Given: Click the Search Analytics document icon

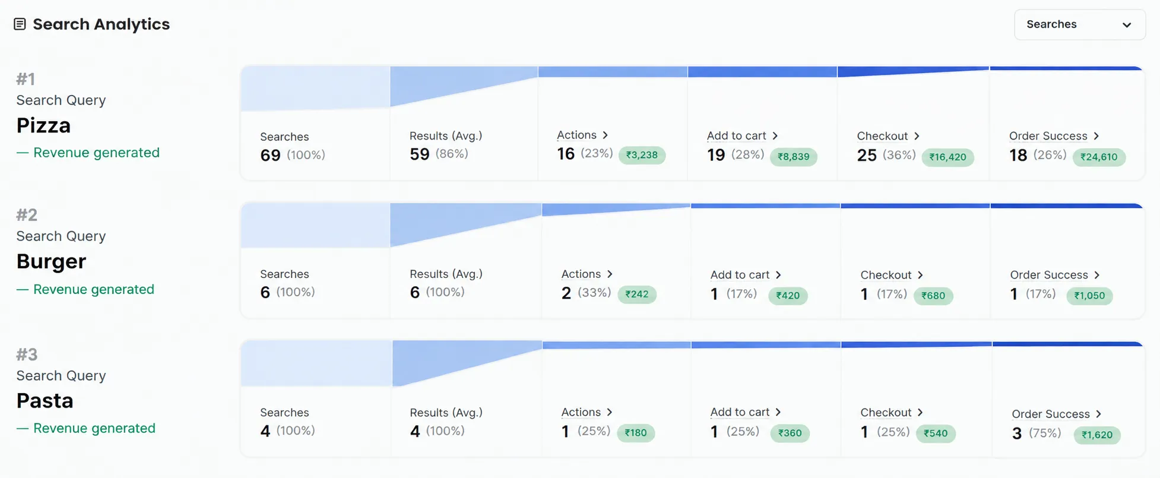Looking at the screenshot, I should click(20, 24).
